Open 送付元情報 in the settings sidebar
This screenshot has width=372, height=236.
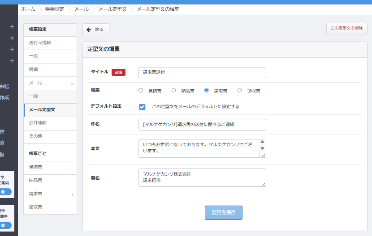tap(40, 43)
